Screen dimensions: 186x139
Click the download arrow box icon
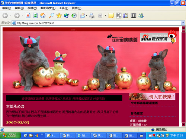coord(134,16)
